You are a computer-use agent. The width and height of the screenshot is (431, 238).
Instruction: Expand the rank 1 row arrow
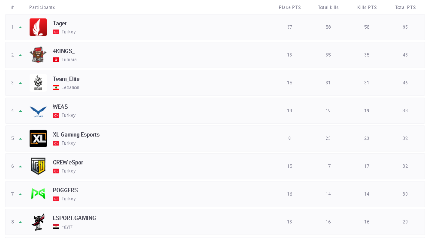[x=20, y=27]
